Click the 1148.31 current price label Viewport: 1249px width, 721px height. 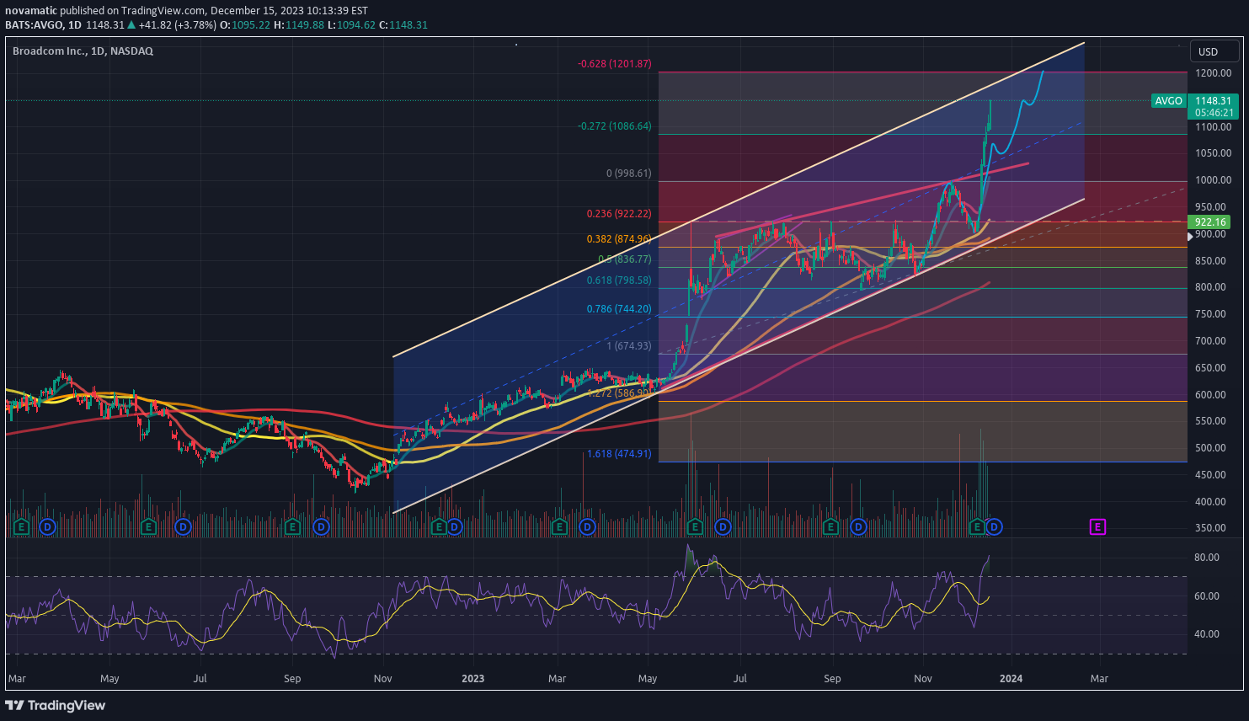pyautogui.click(x=1213, y=101)
